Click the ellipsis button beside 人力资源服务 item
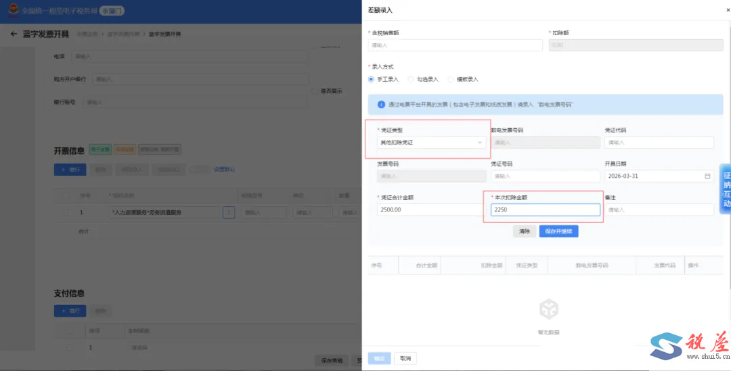Screen dimensions: 731x371 229,212
